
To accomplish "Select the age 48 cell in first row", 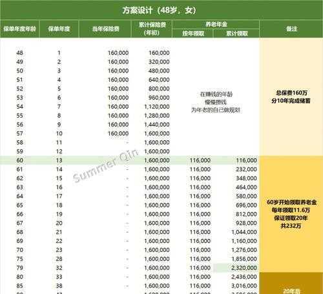I will click(x=19, y=53).
